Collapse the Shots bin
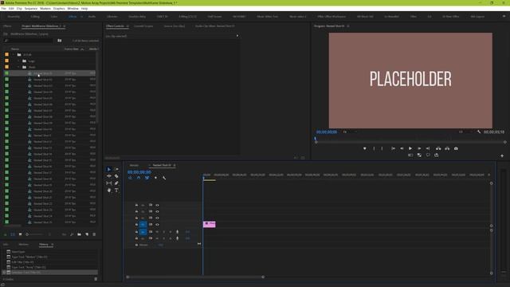This screenshot has width=510, height=287. 18,67
